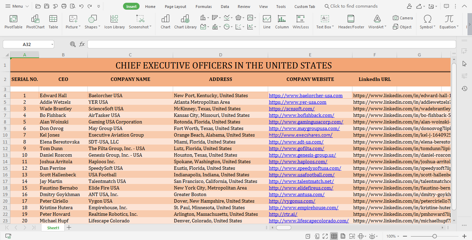This screenshot has height=240, width=472.
Task: Redo the last undone action
Action: pos(90,6)
